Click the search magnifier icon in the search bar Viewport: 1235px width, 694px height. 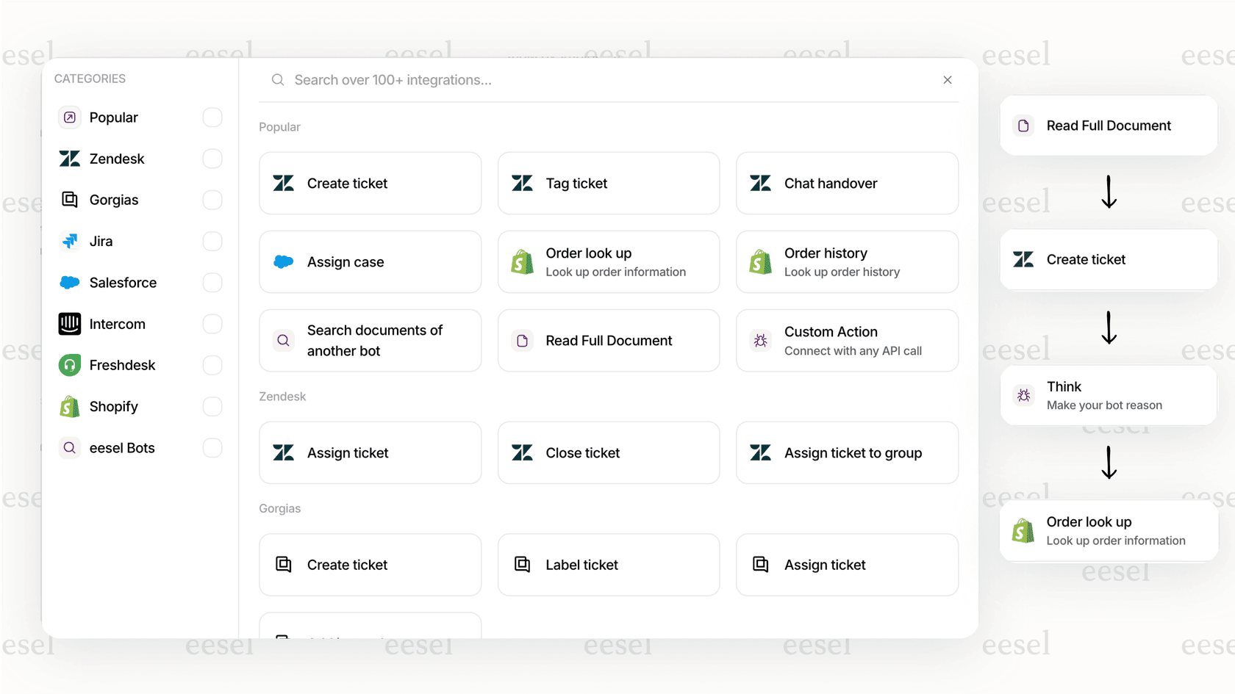[x=277, y=79]
